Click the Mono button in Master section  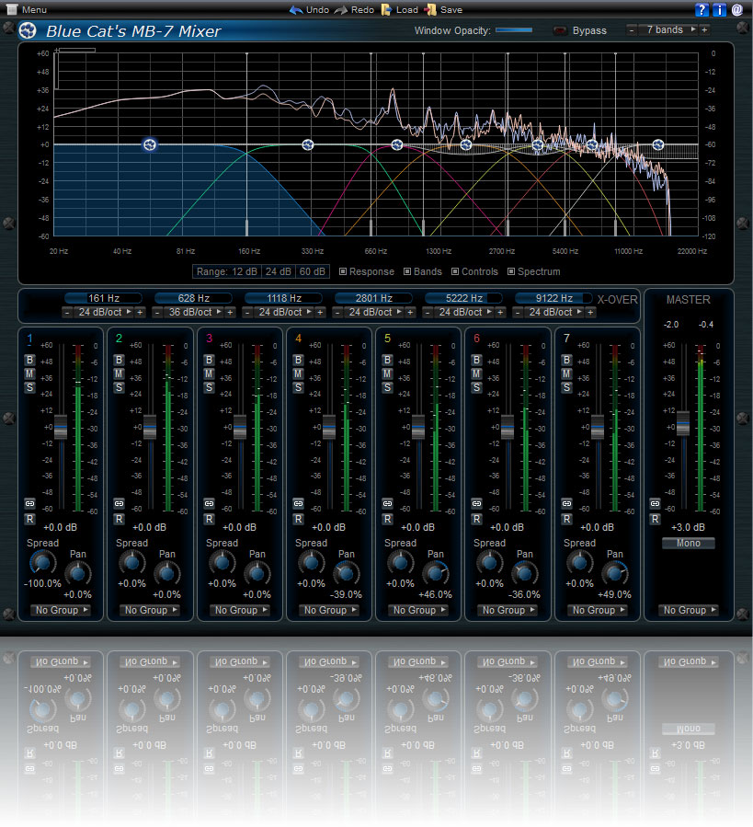(x=688, y=543)
